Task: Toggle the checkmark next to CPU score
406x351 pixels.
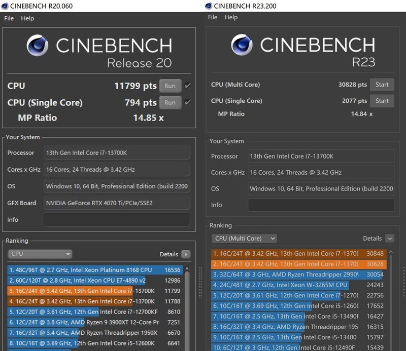Action: point(188,86)
